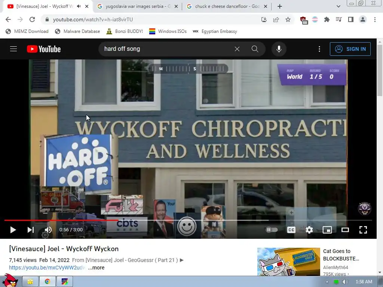
Task: Switch to chuck e cheese dancefloor tab
Action: click(x=227, y=6)
